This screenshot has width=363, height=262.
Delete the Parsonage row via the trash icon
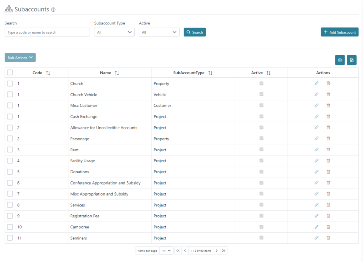coord(328,138)
